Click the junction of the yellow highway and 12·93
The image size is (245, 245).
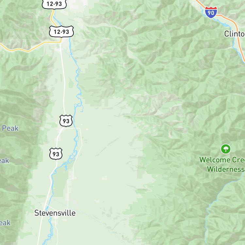tap(61, 42)
